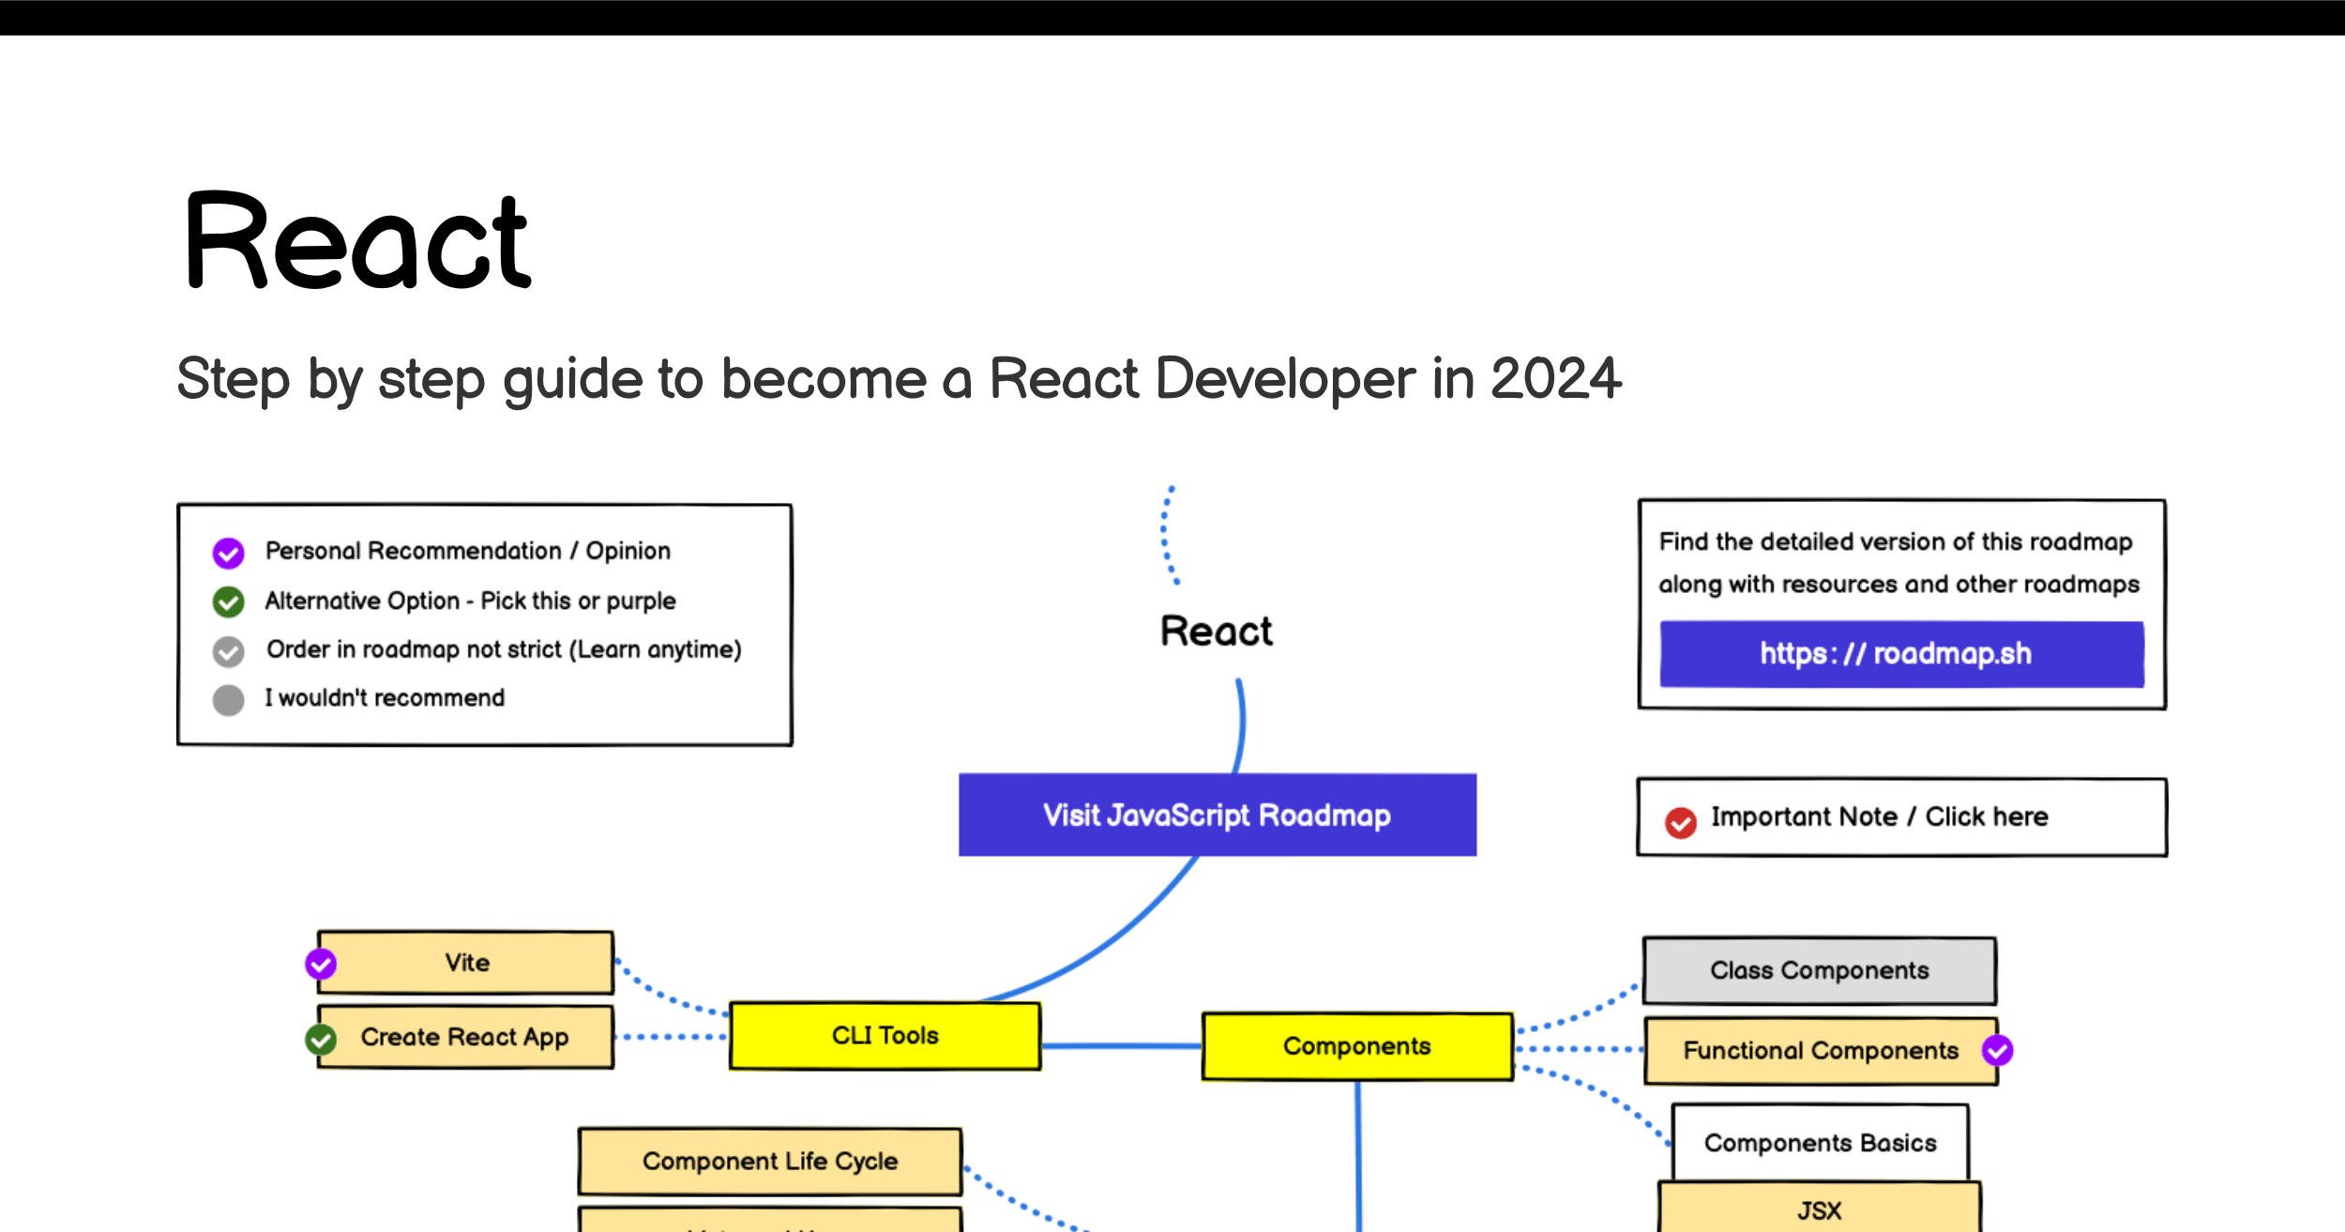Click the purple checkmark next to Vite

click(321, 964)
